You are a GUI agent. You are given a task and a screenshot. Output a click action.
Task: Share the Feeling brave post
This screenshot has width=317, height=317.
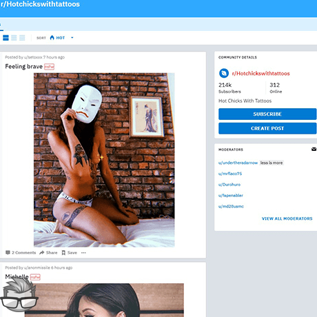point(48,253)
